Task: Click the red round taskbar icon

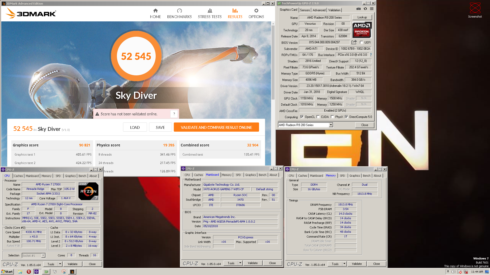Action: coord(29,272)
